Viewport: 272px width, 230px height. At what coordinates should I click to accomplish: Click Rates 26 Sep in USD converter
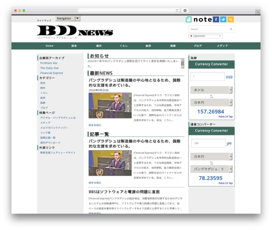(x=226, y=116)
